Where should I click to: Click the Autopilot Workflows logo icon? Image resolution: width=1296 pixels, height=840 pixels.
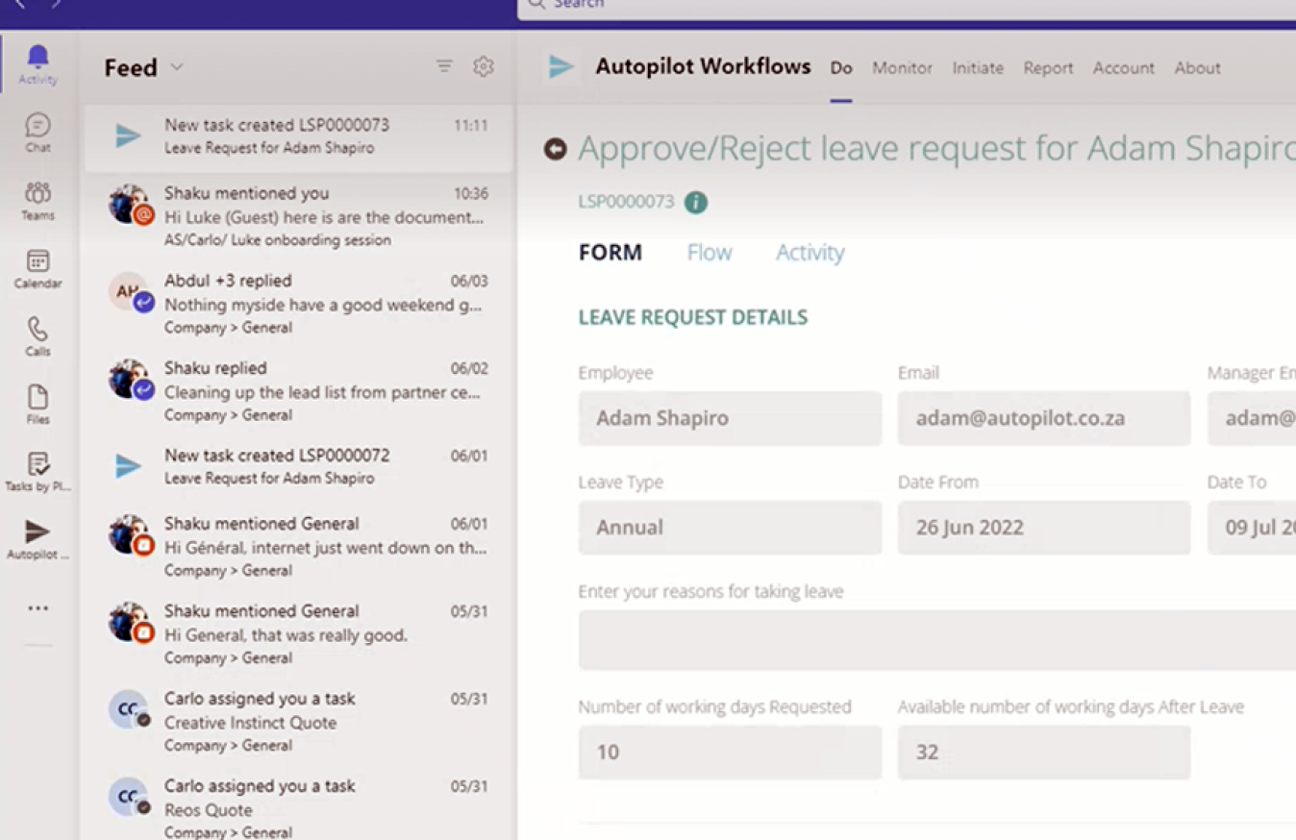pos(561,66)
